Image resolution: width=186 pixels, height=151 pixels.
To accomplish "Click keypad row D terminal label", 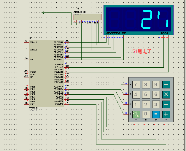I will [x=130, y=114].
